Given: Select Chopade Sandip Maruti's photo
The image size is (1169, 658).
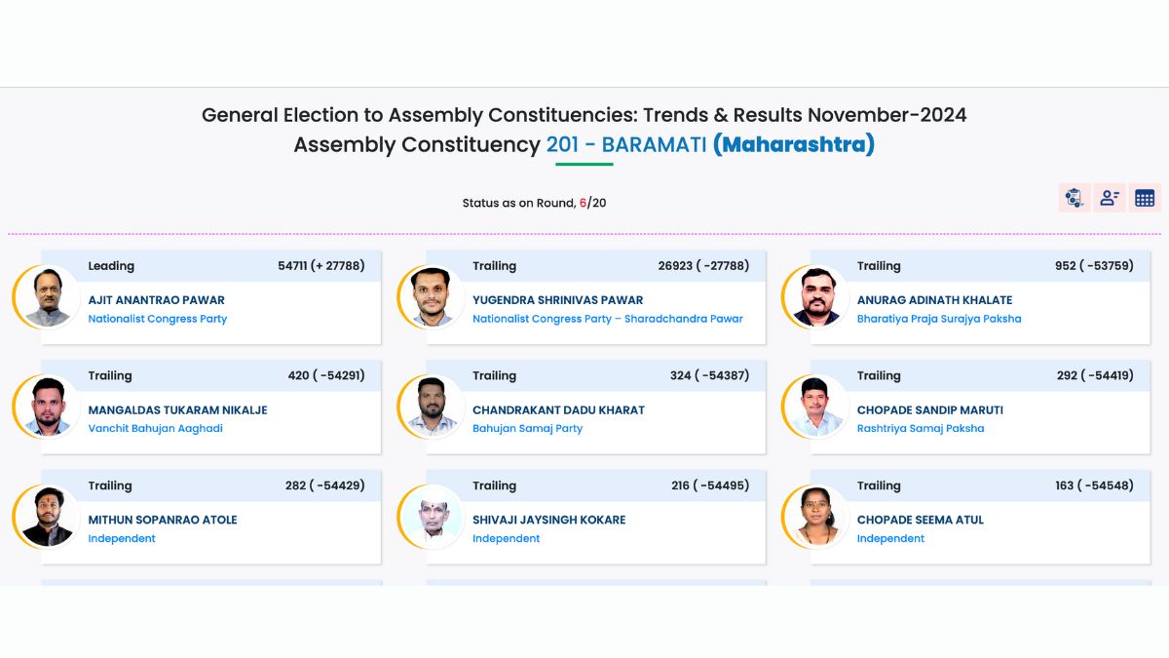Looking at the screenshot, I should click(817, 406).
